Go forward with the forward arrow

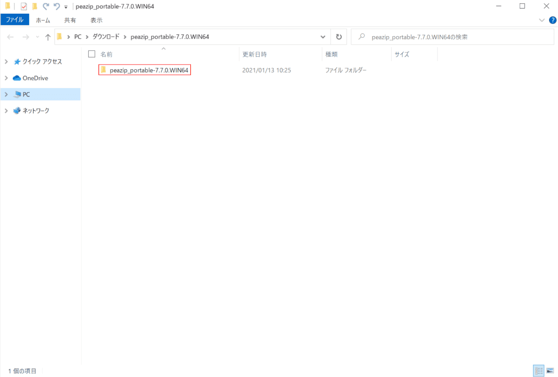25,37
